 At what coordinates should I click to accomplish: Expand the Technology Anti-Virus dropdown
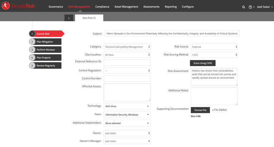[x=127, y=106]
